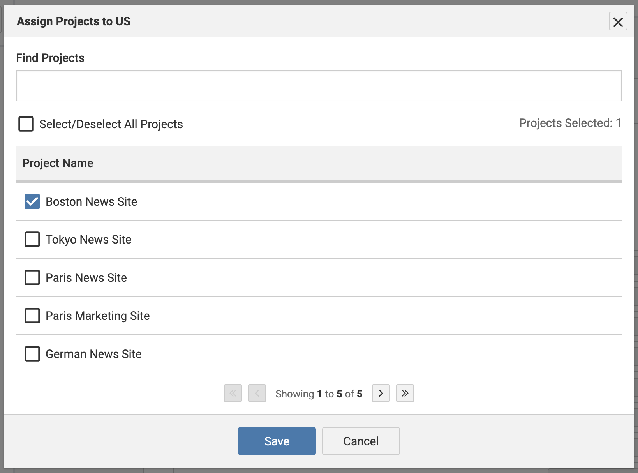Click the Find Projects search field

(x=319, y=86)
